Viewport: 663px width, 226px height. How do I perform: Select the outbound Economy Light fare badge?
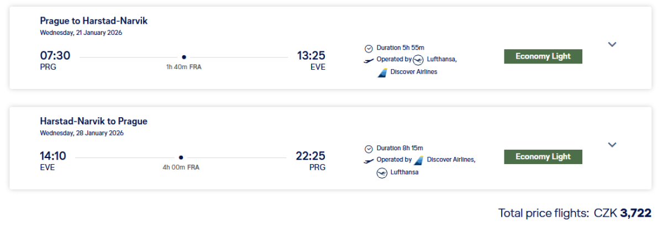[543, 56]
